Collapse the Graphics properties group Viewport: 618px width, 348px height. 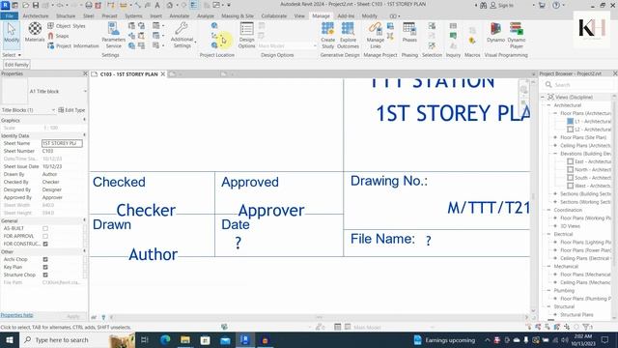tap(84, 120)
